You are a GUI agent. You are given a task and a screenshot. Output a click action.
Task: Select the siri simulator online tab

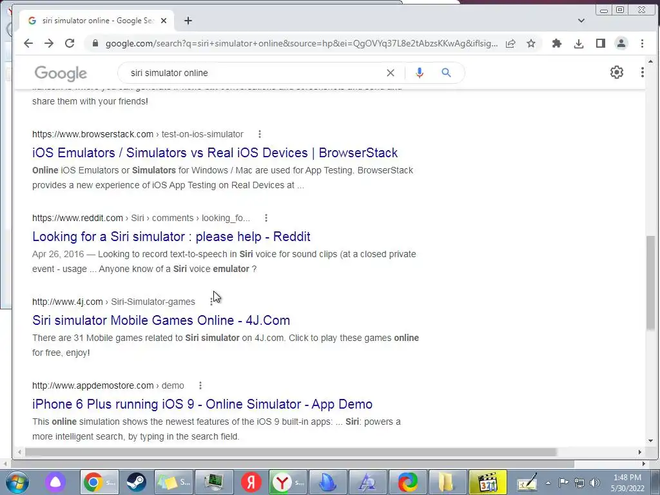click(97, 21)
